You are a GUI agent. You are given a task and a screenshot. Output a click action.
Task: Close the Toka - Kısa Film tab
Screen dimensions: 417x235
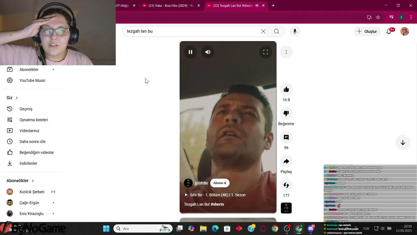[x=199, y=6]
